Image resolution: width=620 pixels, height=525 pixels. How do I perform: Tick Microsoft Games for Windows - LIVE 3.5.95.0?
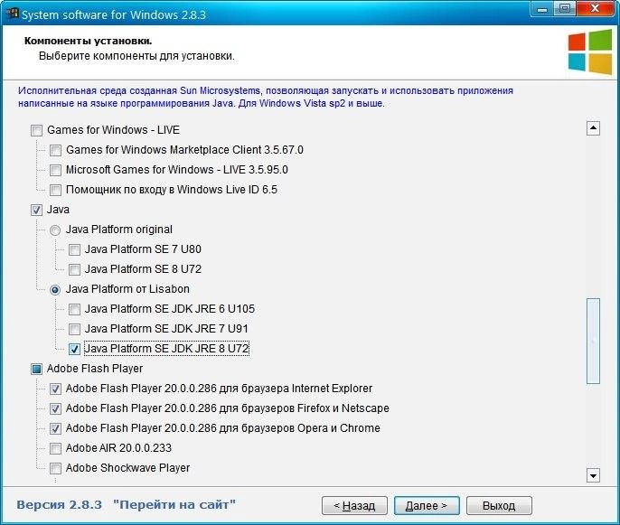click(55, 170)
